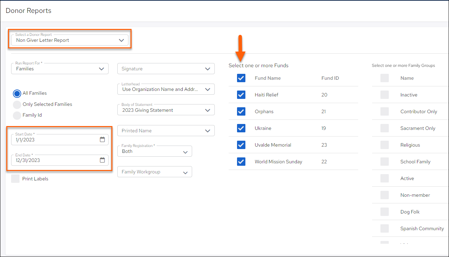Click the Haiti Relief fund name
Image resolution: width=449 pixels, height=257 pixels.
click(x=267, y=95)
